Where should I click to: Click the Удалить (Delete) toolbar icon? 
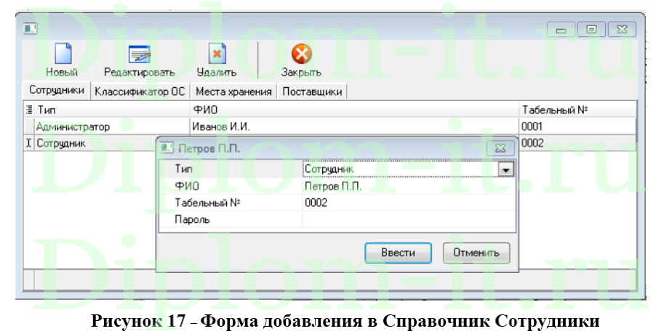pyautogui.click(x=217, y=55)
